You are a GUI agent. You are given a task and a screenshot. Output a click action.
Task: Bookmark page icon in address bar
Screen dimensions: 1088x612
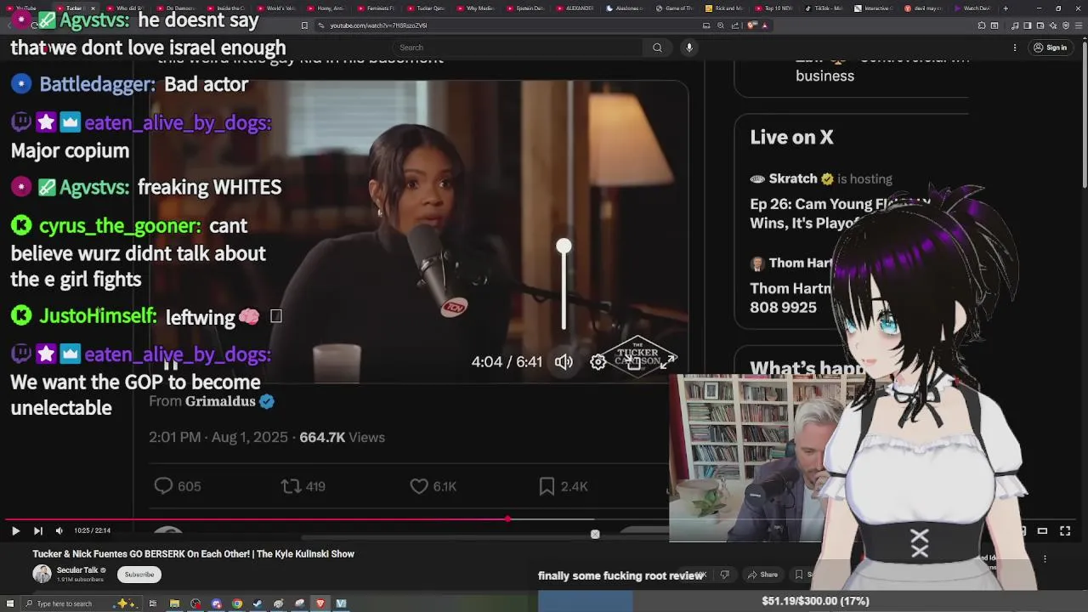pos(304,25)
